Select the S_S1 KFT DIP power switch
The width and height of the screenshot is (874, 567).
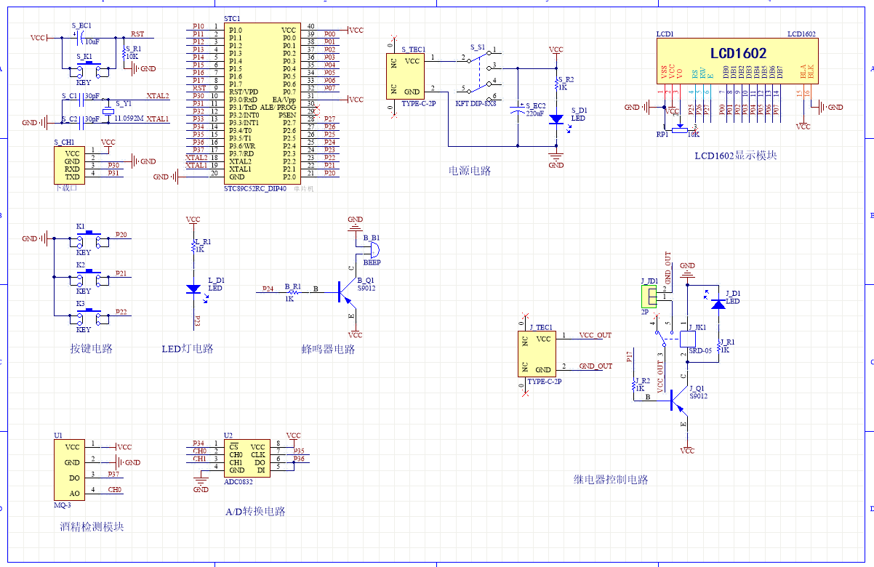[478, 74]
